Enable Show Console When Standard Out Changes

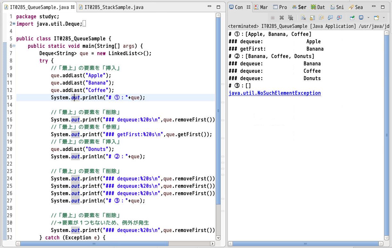330,18
